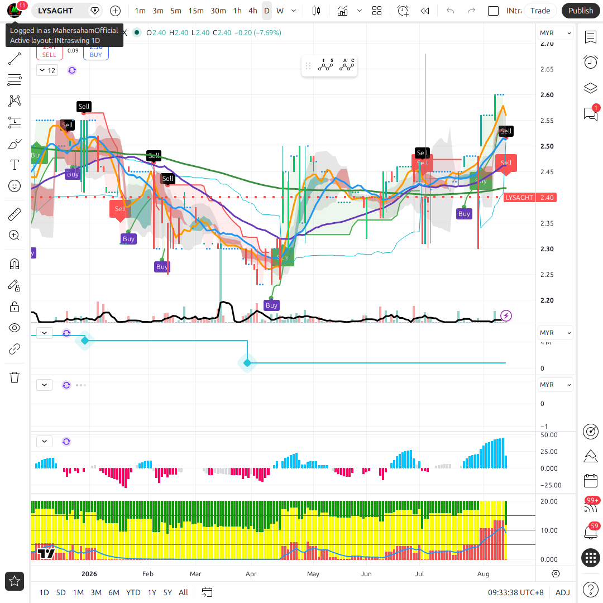Toggle ADJ adjusted data
Image resolution: width=603 pixels, height=603 pixels.
(x=563, y=592)
